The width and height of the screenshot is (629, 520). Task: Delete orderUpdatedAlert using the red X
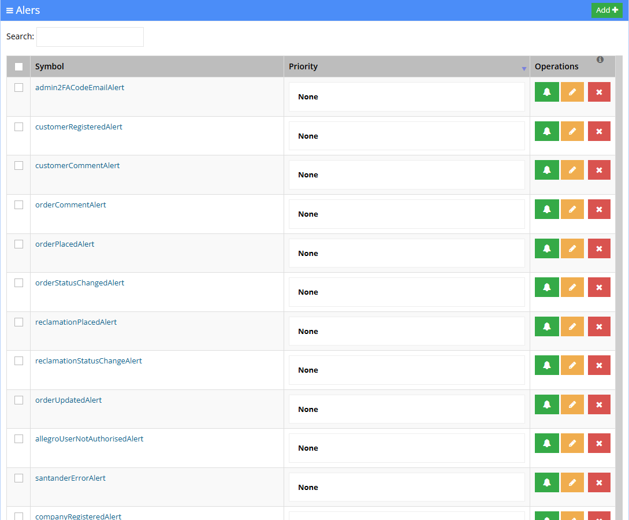[599, 404]
